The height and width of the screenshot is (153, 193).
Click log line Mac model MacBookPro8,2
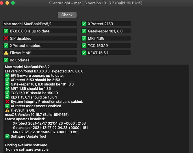point(27,67)
